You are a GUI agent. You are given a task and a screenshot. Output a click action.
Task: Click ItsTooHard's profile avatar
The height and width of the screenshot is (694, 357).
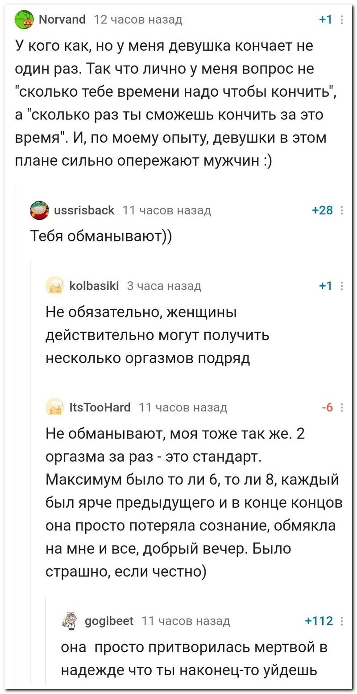(x=55, y=407)
